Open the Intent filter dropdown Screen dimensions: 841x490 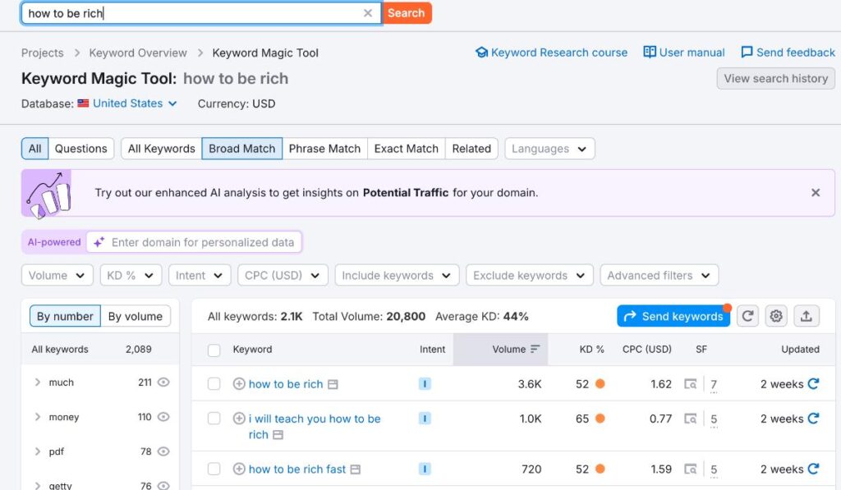tap(199, 276)
